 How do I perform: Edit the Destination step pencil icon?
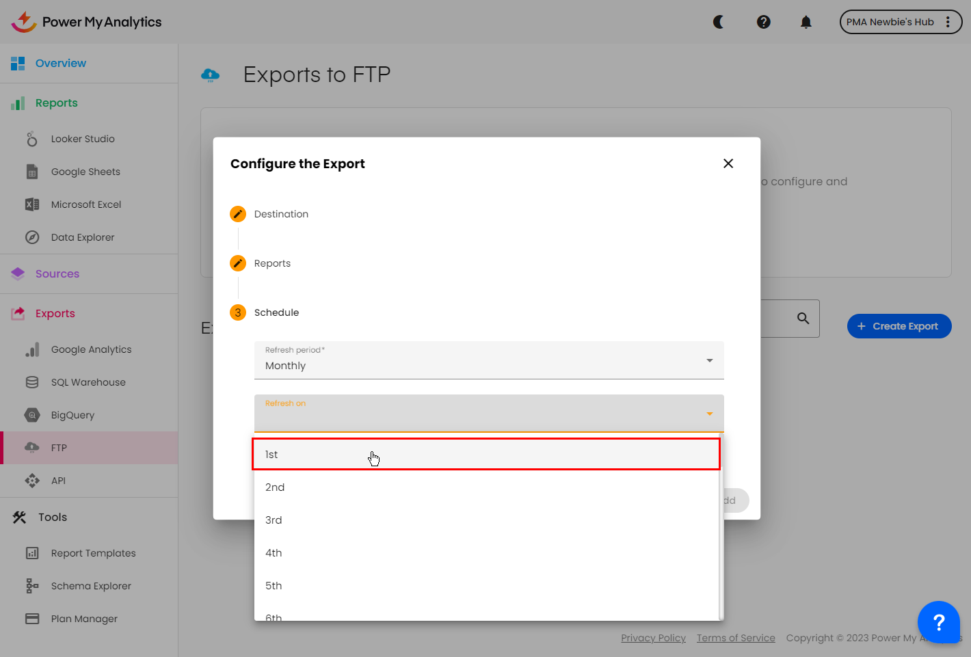coord(238,214)
